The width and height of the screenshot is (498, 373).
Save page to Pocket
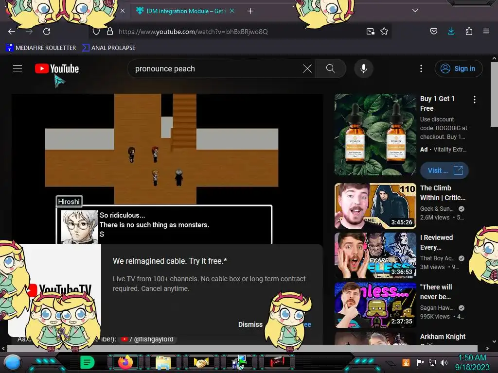[x=434, y=31]
